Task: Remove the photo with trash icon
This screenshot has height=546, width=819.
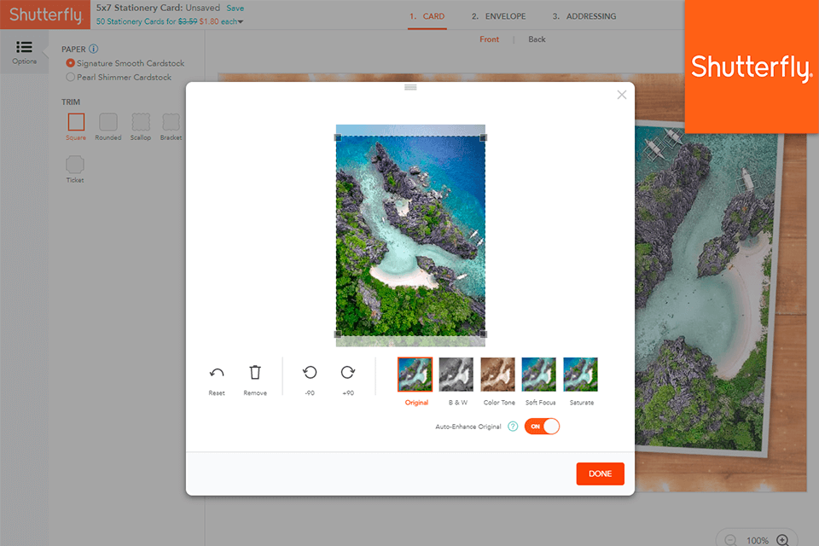Action: (255, 373)
